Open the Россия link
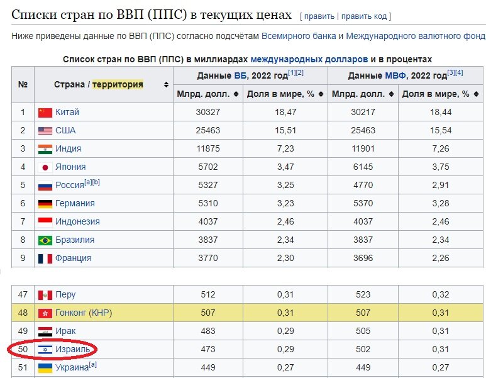 (70, 185)
